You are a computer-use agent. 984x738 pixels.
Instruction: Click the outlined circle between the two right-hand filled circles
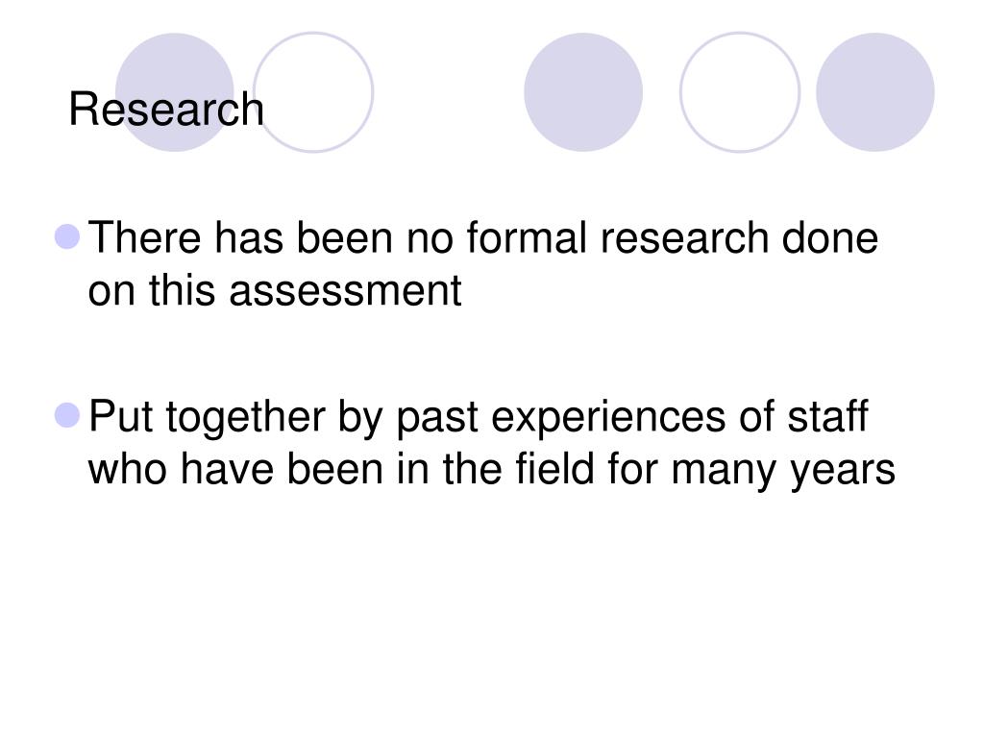(740, 92)
